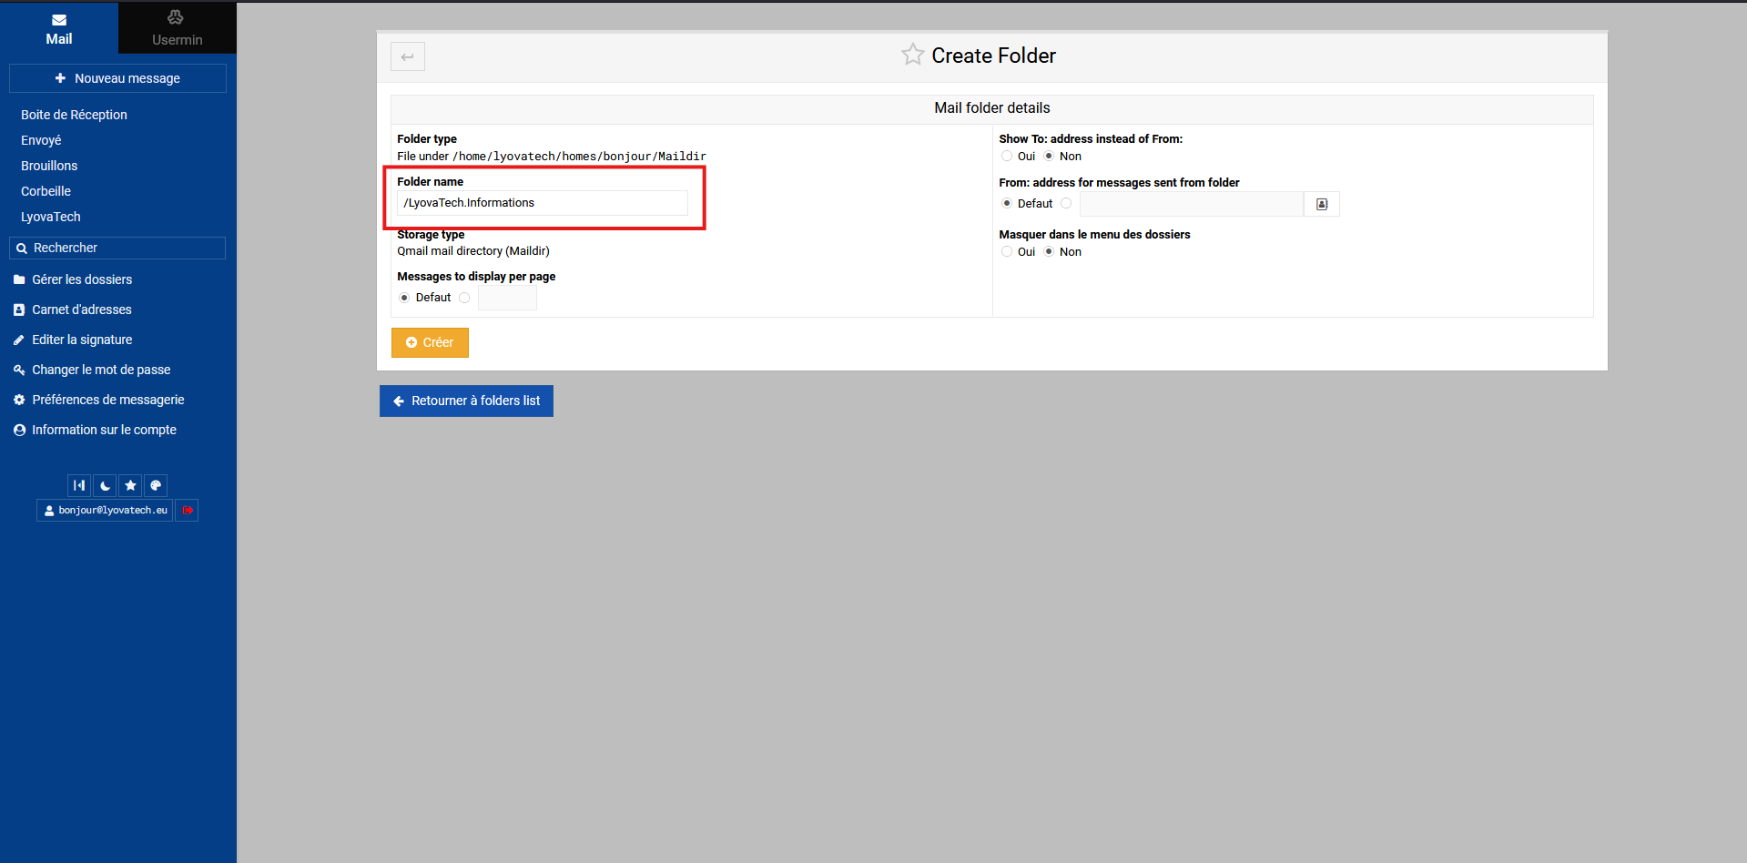
Task: Select custom From address radio button
Action: tap(1066, 204)
